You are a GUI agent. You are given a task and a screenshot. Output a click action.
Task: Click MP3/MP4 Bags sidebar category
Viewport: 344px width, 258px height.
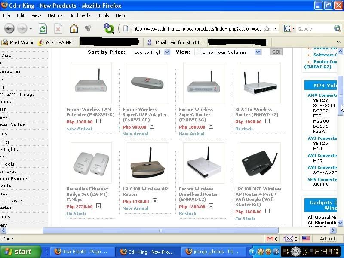18,94
